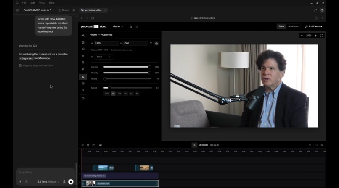Select the 1x speed preset
Screen dimensions: 339x188
(113, 94)
